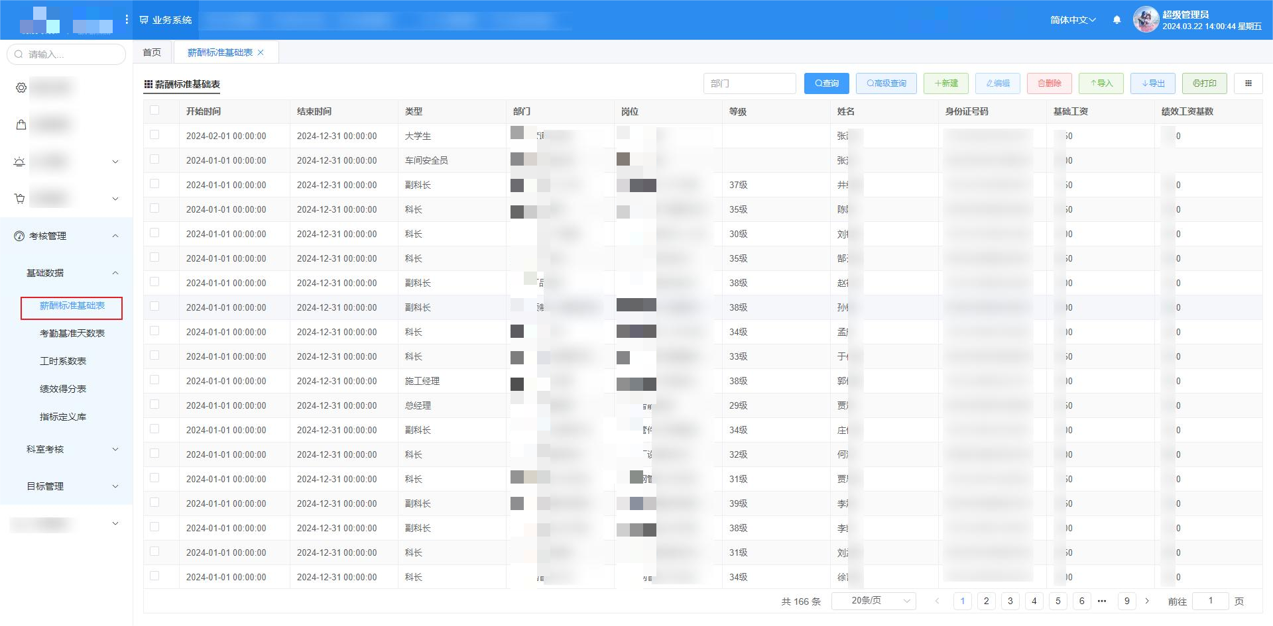This screenshot has height=626, width=1273.
Task: Expand the 科室考核 submenu
Action: coord(115,449)
